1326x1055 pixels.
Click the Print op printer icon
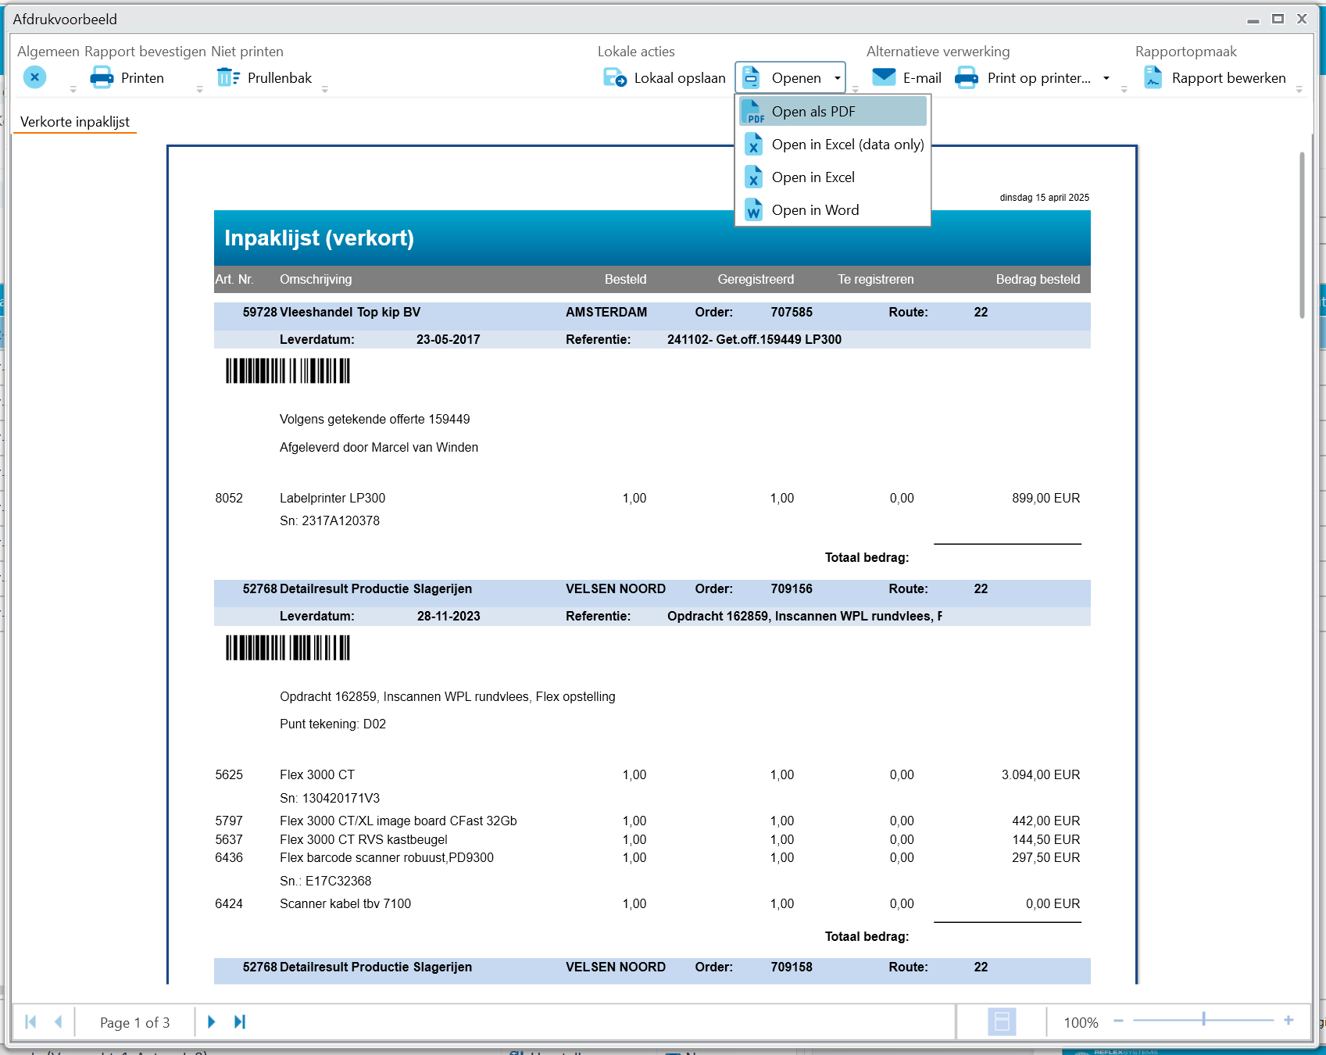click(966, 77)
